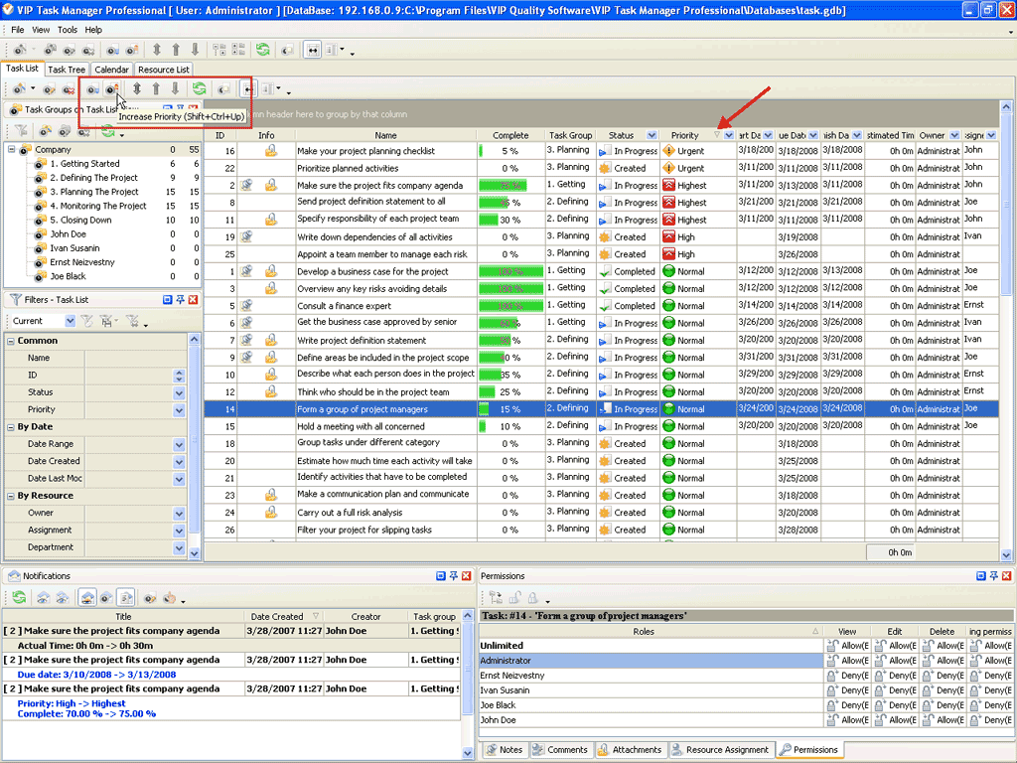
Task: Click Decrease Priority icon beside Increase Priority
Action: point(92,89)
